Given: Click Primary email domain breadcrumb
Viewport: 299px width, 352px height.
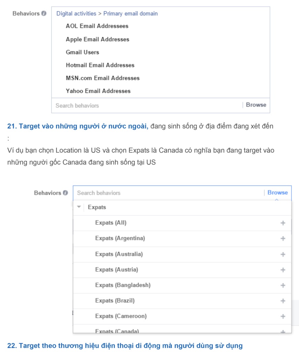Looking at the screenshot, I should (130, 14).
